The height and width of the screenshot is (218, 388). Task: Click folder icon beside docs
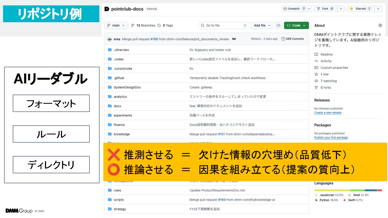110,106
